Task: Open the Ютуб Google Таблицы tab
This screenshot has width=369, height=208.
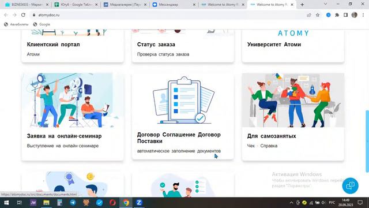Action: (x=76, y=5)
